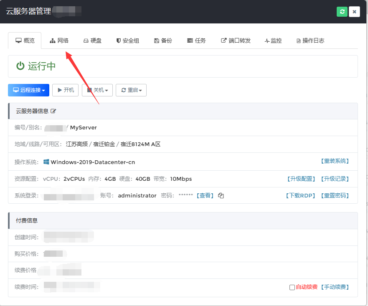Click the copy password icon
368x306 pixels.
tap(221, 195)
